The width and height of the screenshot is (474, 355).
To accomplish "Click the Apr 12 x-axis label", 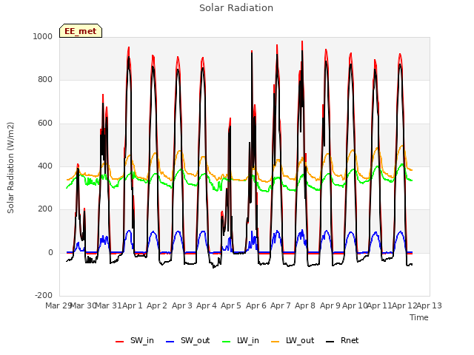I will (x=404, y=305).
